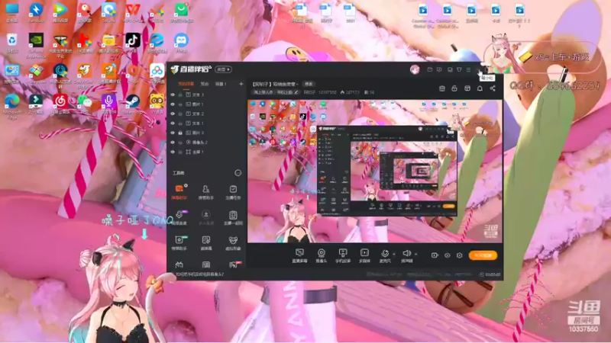Image resolution: width=611 pixels, height=343 pixels.
Task: Switch to the first orange scene tab
Action: tap(186, 84)
